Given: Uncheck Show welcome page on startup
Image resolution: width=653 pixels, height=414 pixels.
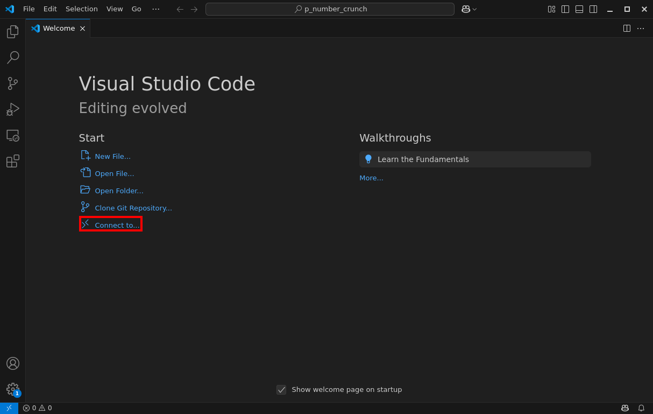Looking at the screenshot, I should click(x=281, y=390).
